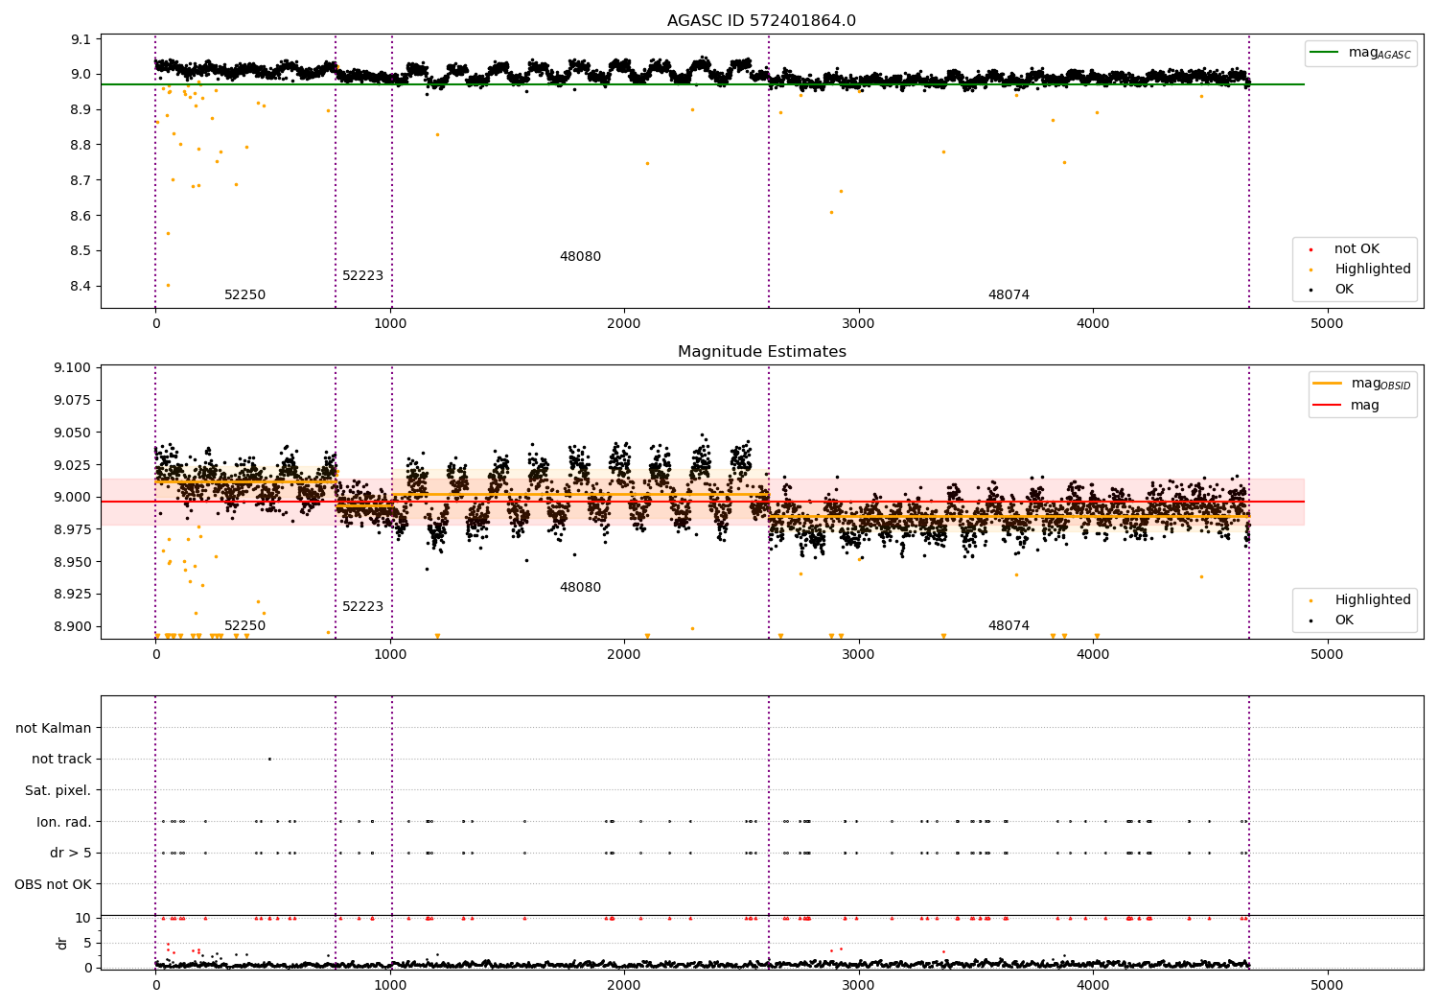
Task: Click the 'not Kalman' row label
Action: tap(54, 729)
